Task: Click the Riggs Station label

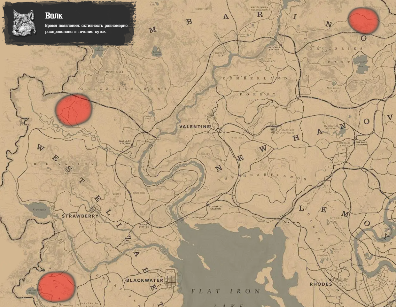Action: tap(144, 226)
